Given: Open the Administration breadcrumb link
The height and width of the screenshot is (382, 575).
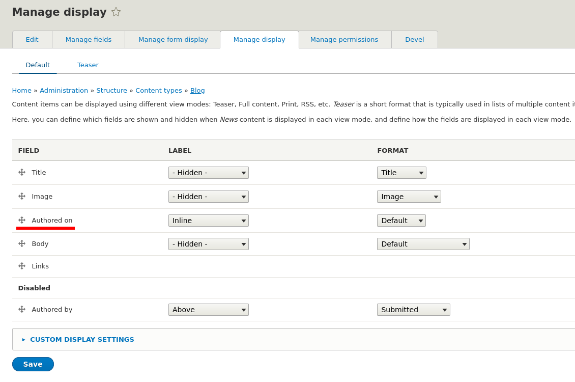Looking at the screenshot, I should tap(64, 90).
